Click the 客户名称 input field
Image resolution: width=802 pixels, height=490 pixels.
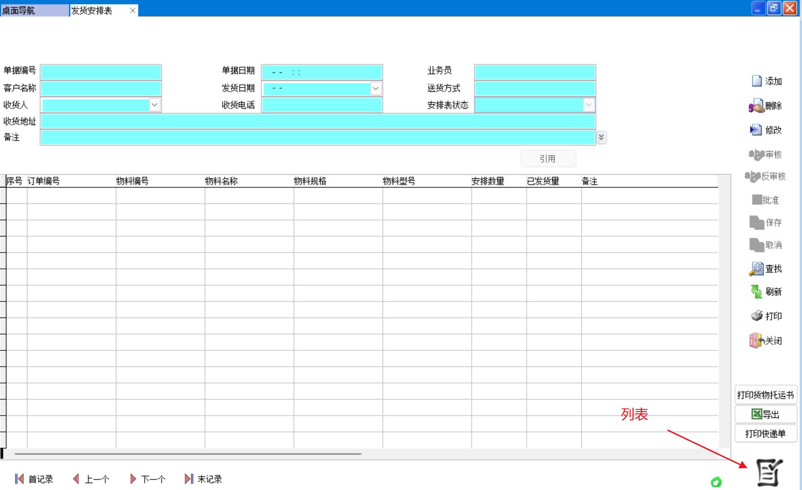(x=101, y=88)
